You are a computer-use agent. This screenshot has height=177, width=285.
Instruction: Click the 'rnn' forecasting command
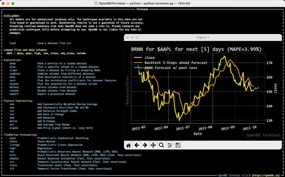pyautogui.click(x=12, y=152)
